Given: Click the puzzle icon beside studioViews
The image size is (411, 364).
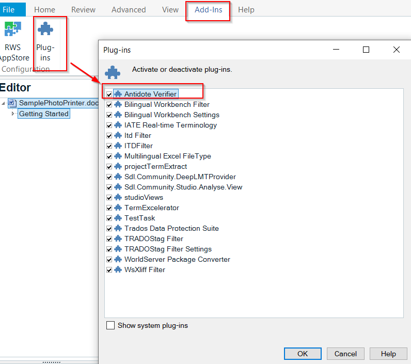Looking at the screenshot, I should coord(118,197).
